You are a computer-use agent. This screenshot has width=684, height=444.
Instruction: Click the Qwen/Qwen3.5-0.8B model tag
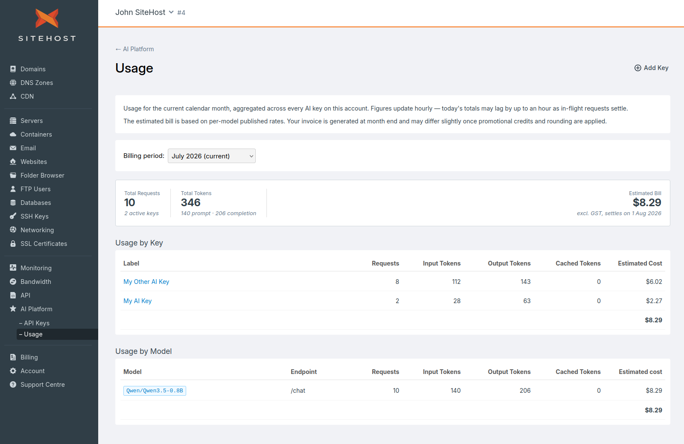click(155, 391)
